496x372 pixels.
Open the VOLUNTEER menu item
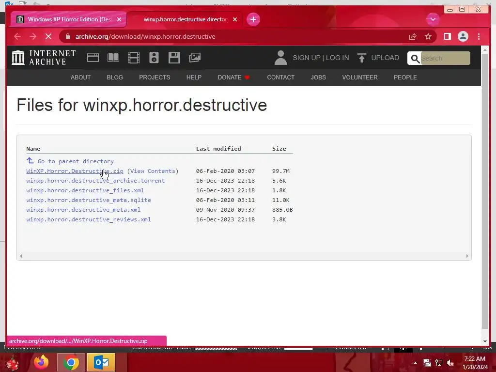360,77
